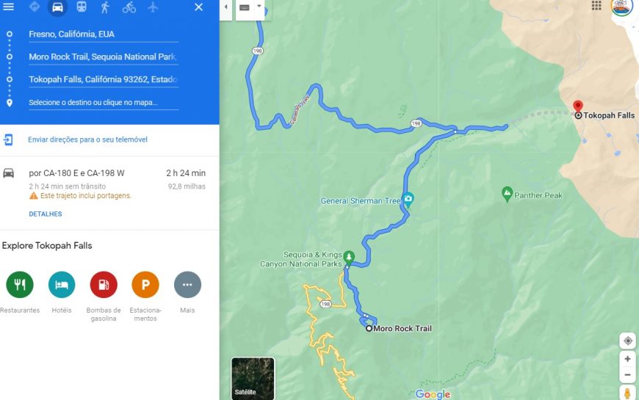Toggle Satélite map layer thumbnail
This screenshot has height=400, width=639.
point(253,379)
